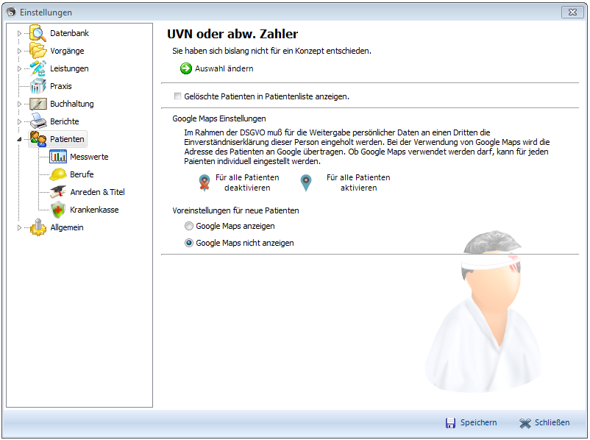
Task: Select the Buchhaltung tree label
Action: click(x=72, y=104)
